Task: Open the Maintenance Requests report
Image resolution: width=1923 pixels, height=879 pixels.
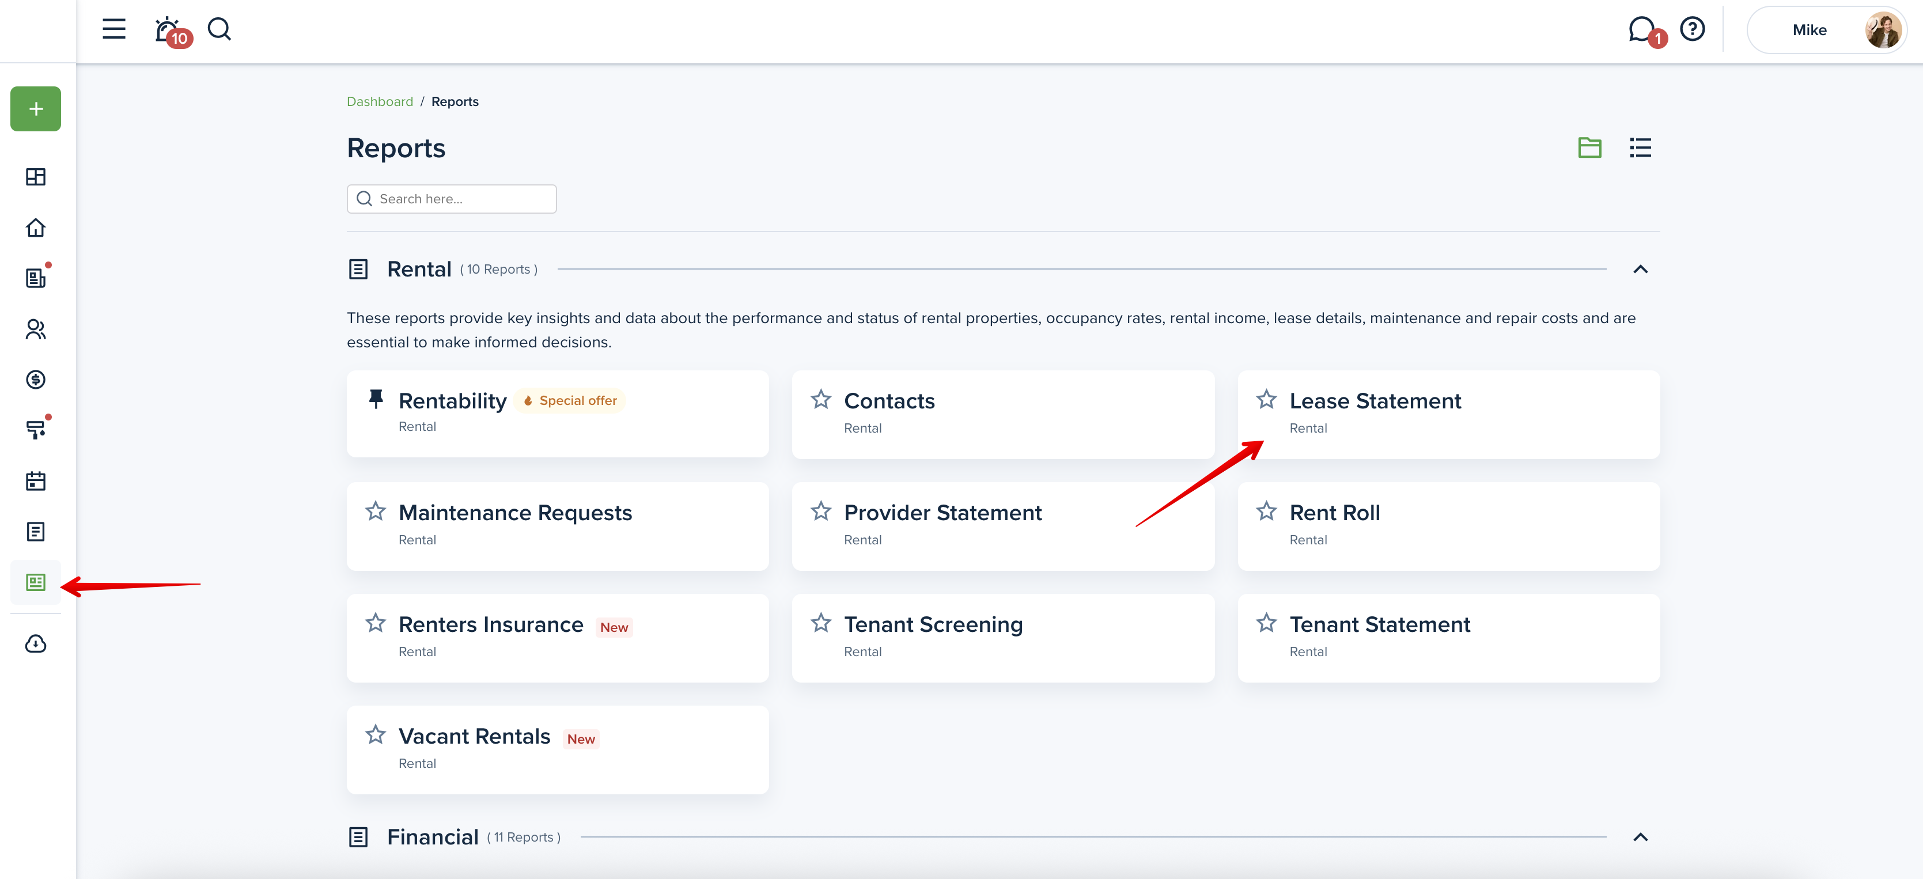Action: click(558, 527)
